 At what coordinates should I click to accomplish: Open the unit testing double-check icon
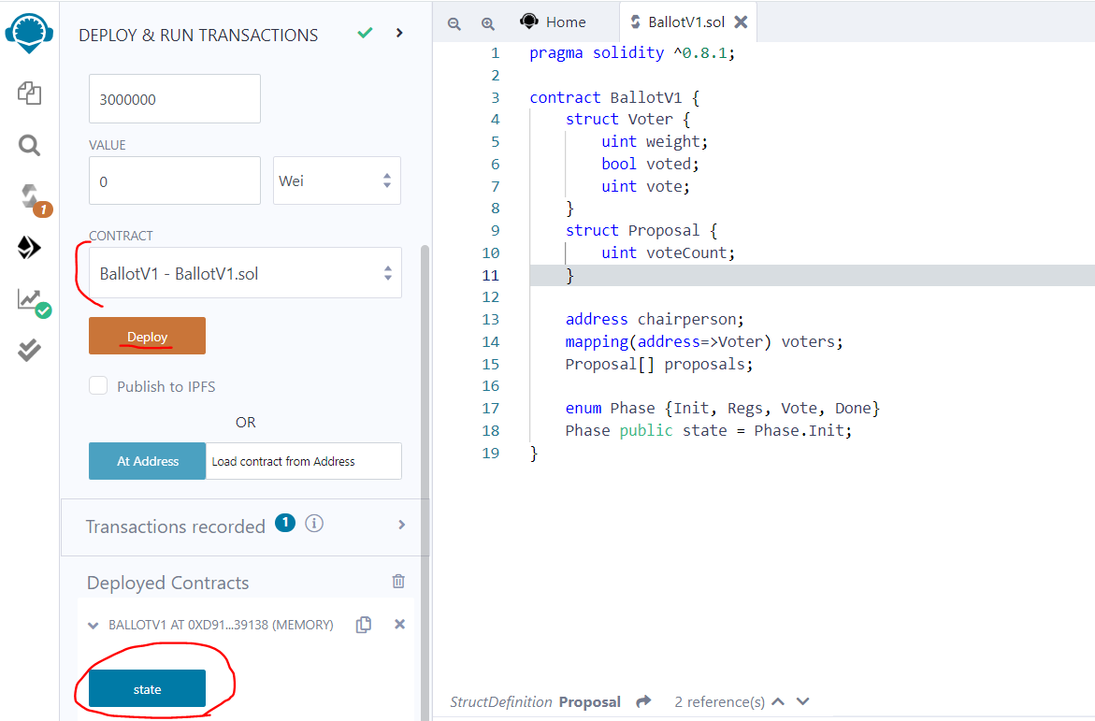pyautogui.click(x=29, y=351)
